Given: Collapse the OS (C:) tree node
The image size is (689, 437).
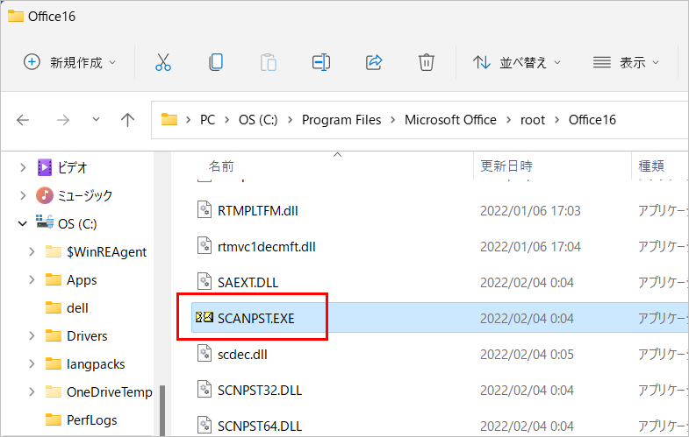Looking at the screenshot, I should tap(23, 223).
